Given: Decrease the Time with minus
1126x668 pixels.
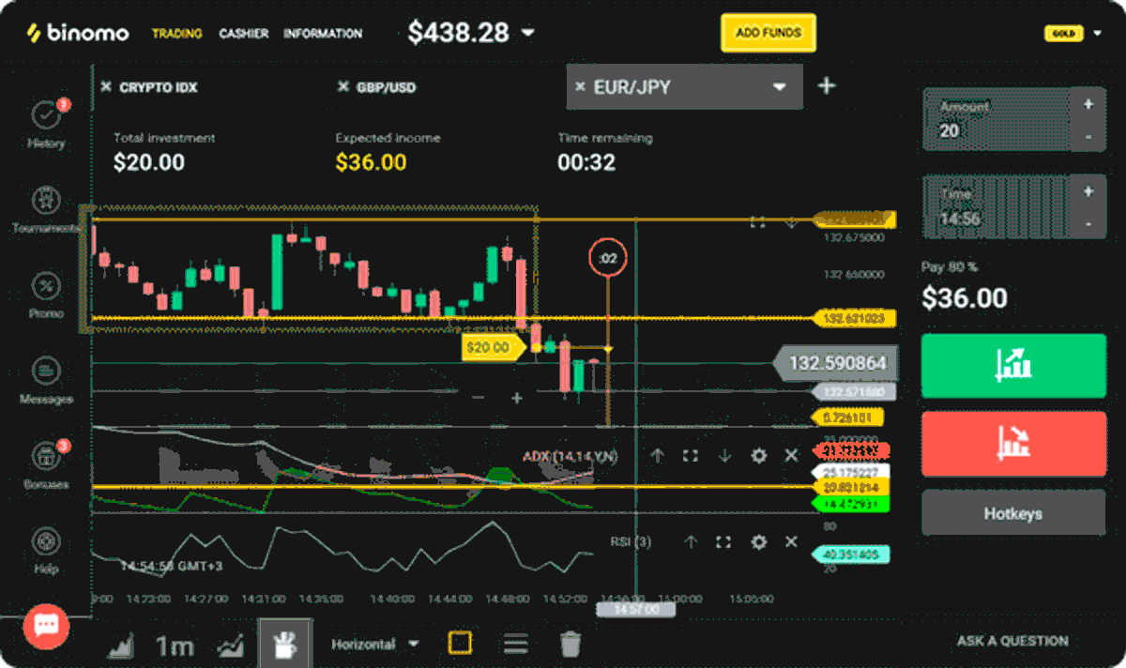Looking at the screenshot, I should (1088, 223).
